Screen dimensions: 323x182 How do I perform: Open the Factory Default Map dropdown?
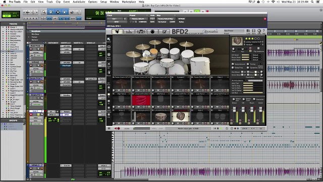click(x=166, y=19)
